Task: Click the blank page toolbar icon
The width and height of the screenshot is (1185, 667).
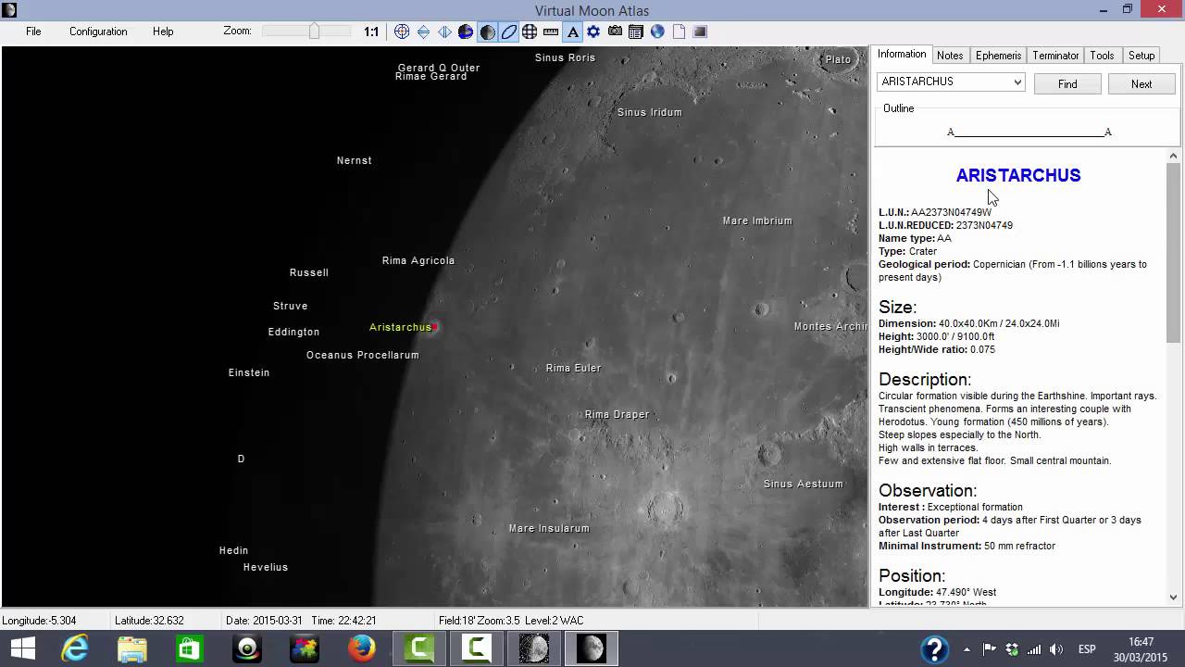Action: 679,31
